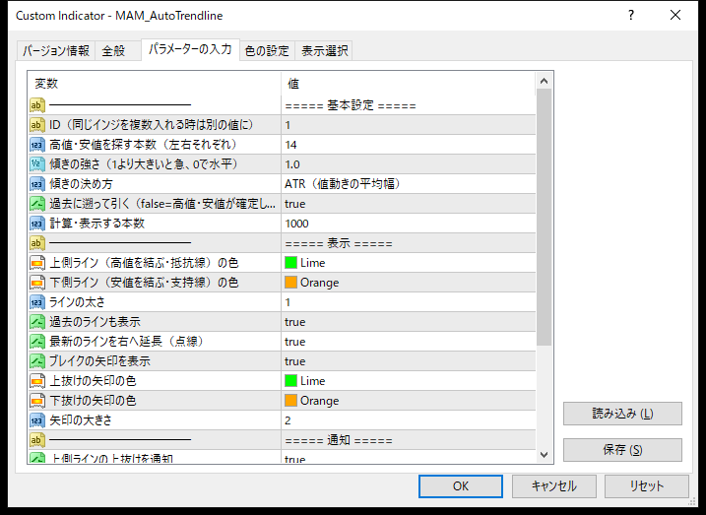
Task: Click the string icon on 通知 separator row
Action: (37, 440)
